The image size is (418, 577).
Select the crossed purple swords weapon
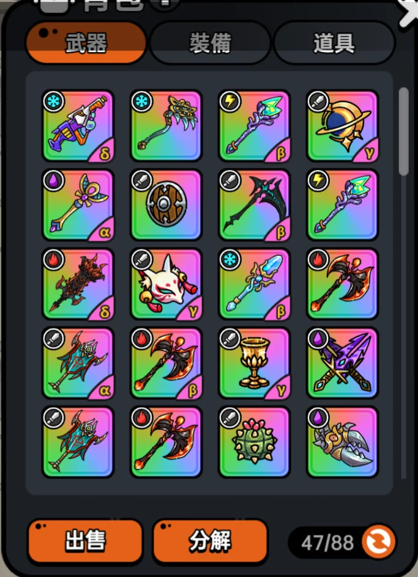tap(343, 363)
